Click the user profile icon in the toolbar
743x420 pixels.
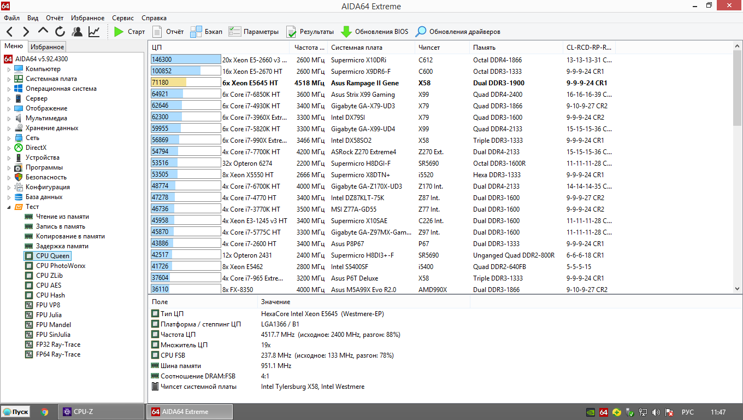(77, 32)
